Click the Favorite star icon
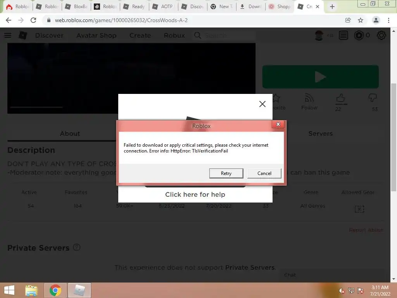 (276, 98)
